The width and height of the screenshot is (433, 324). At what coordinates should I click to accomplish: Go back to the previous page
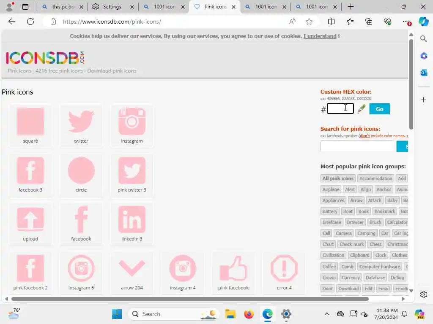11,22
